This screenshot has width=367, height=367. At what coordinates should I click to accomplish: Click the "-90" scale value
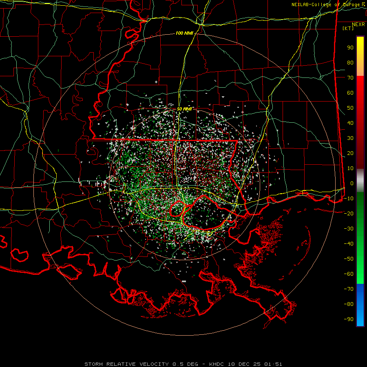pos(349,319)
